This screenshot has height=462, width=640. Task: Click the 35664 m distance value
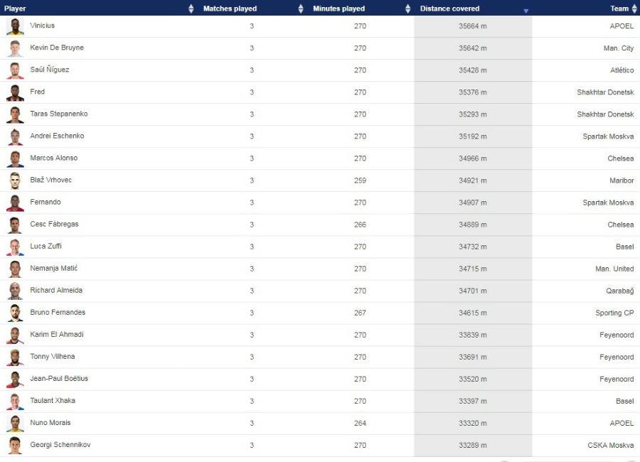point(473,26)
